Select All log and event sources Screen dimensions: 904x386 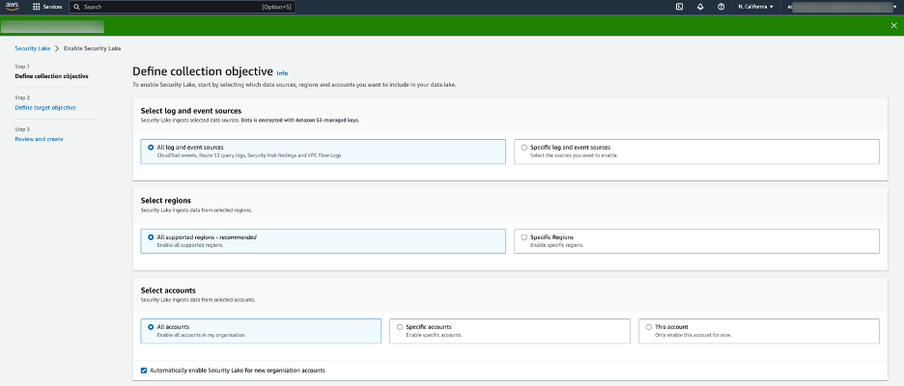click(323, 152)
